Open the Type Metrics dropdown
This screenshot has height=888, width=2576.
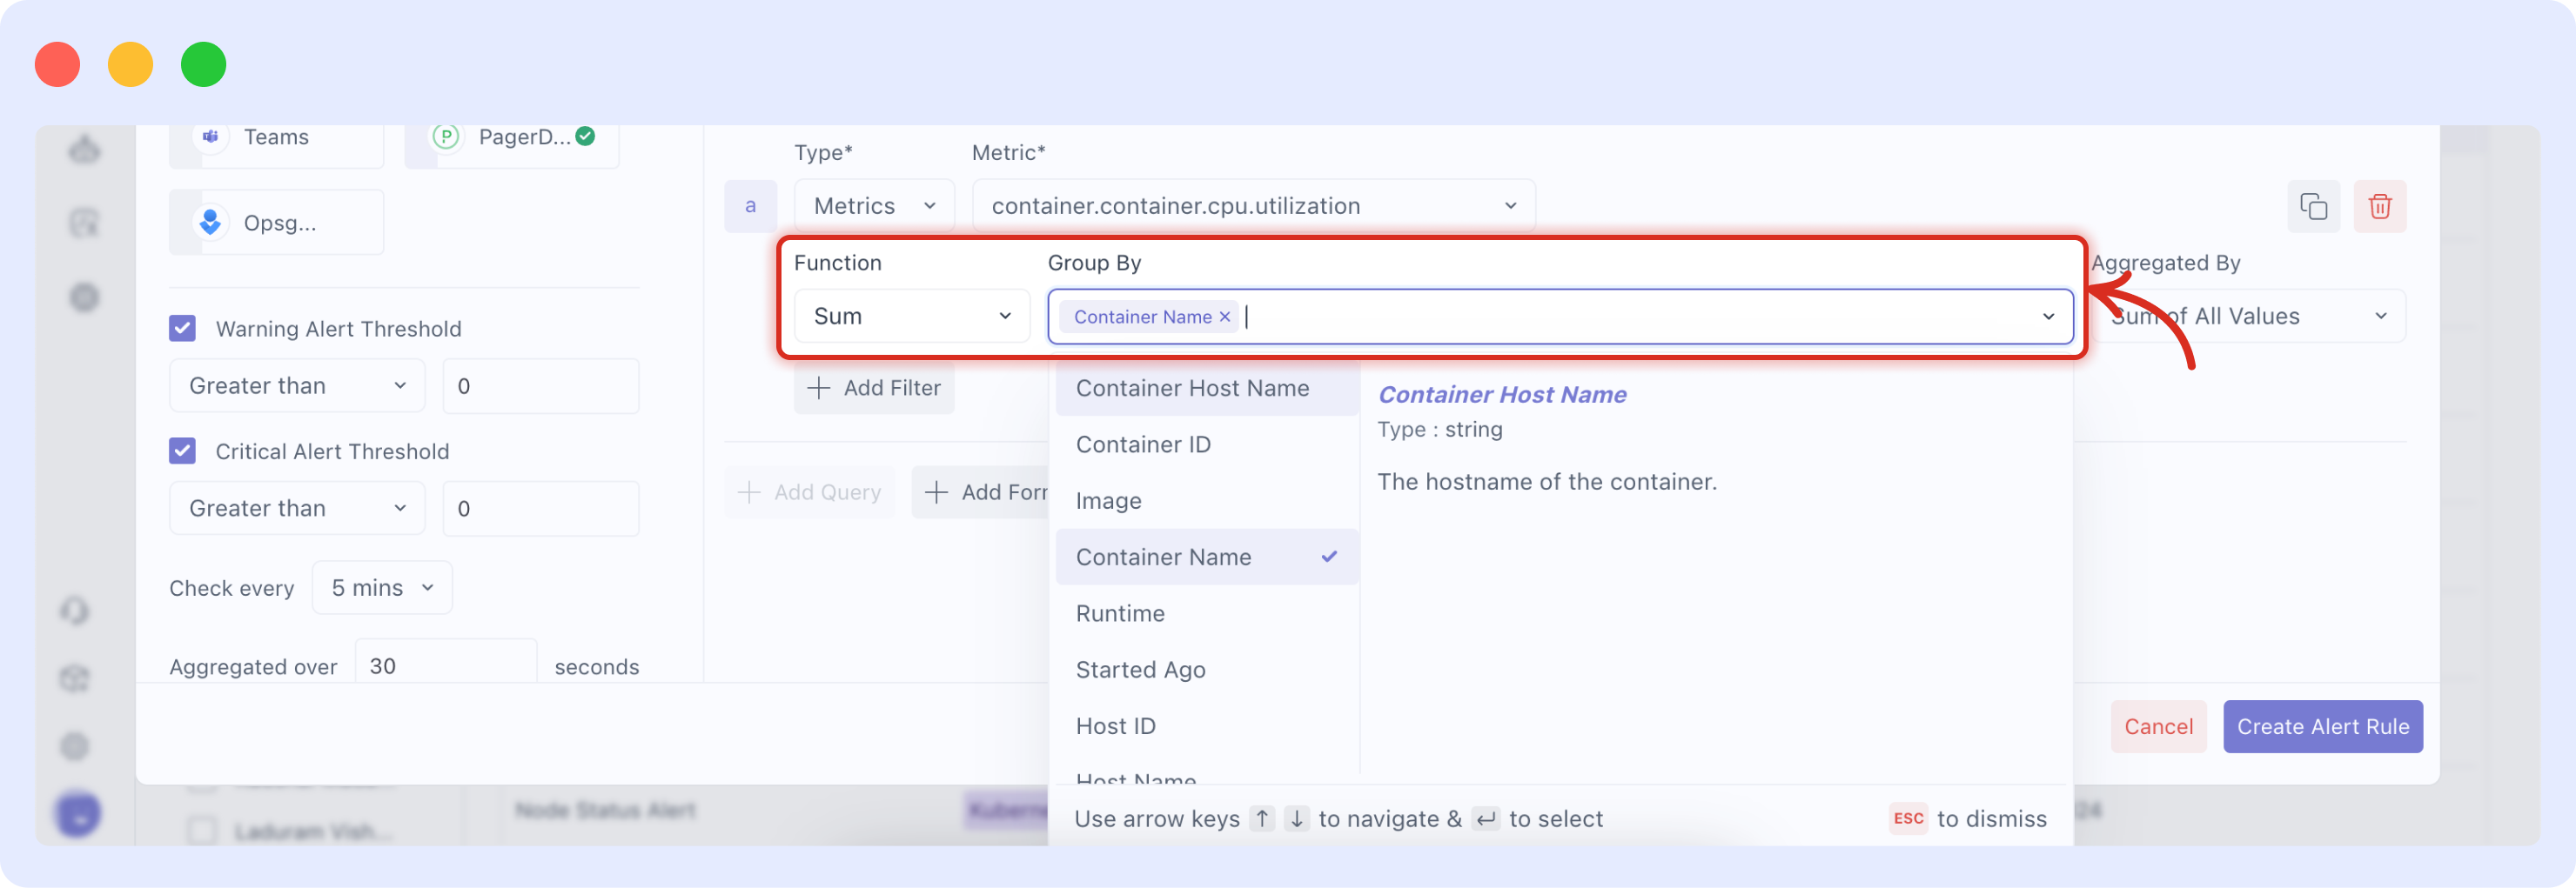pyautogui.click(x=873, y=206)
